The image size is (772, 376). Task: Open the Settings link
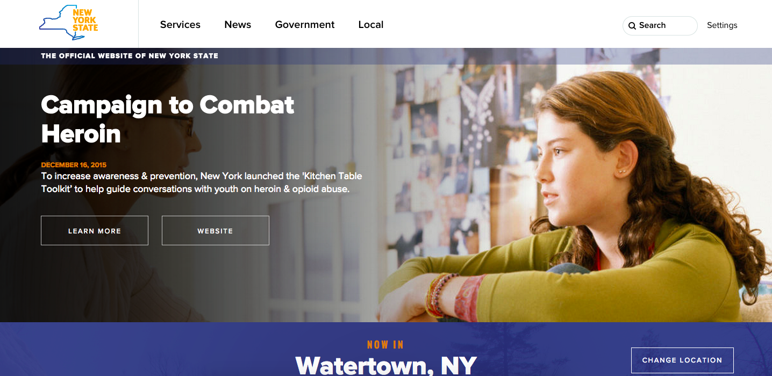[722, 25]
